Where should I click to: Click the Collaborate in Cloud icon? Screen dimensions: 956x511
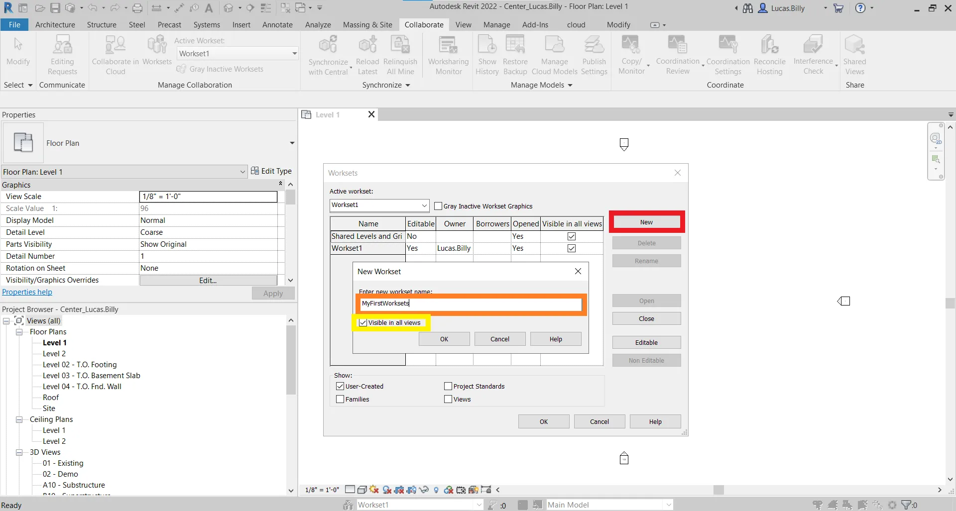click(x=115, y=45)
